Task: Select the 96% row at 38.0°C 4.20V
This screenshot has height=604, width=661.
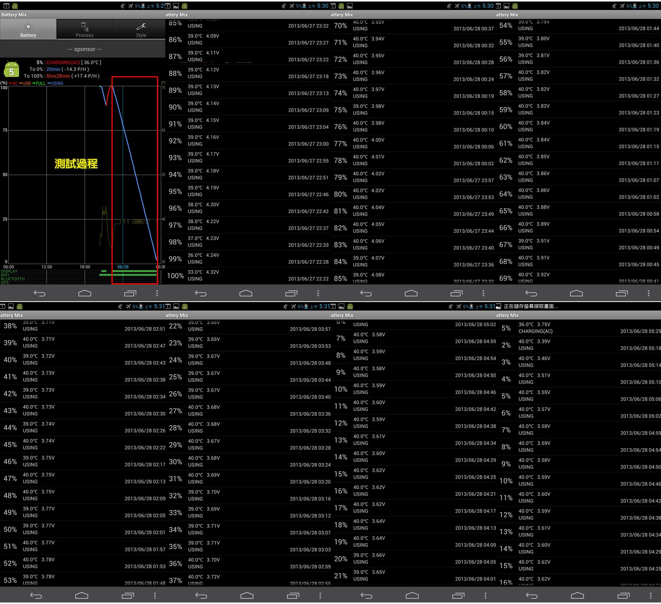Action: point(248,208)
